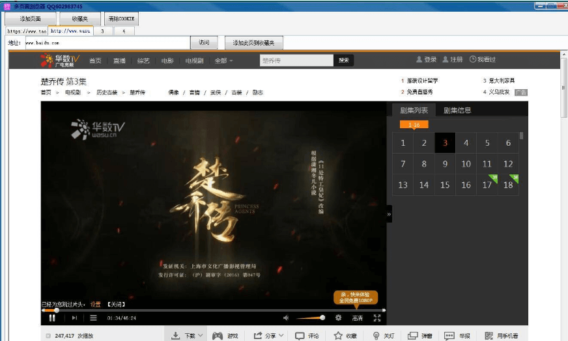Click the 下载 download icon

[175, 336]
